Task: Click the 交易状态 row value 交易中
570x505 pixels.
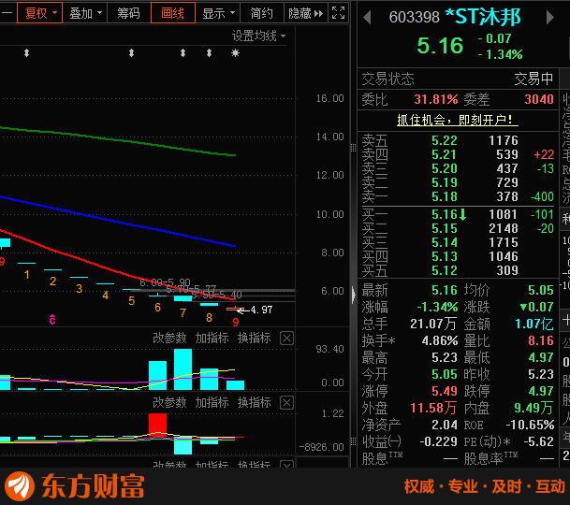Action: tap(533, 79)
